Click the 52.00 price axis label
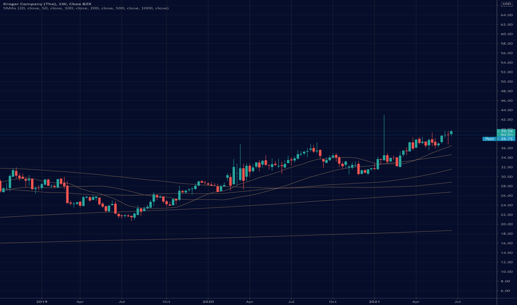The height and width of the screenshot is (305, 517). (x=506, y=72)
